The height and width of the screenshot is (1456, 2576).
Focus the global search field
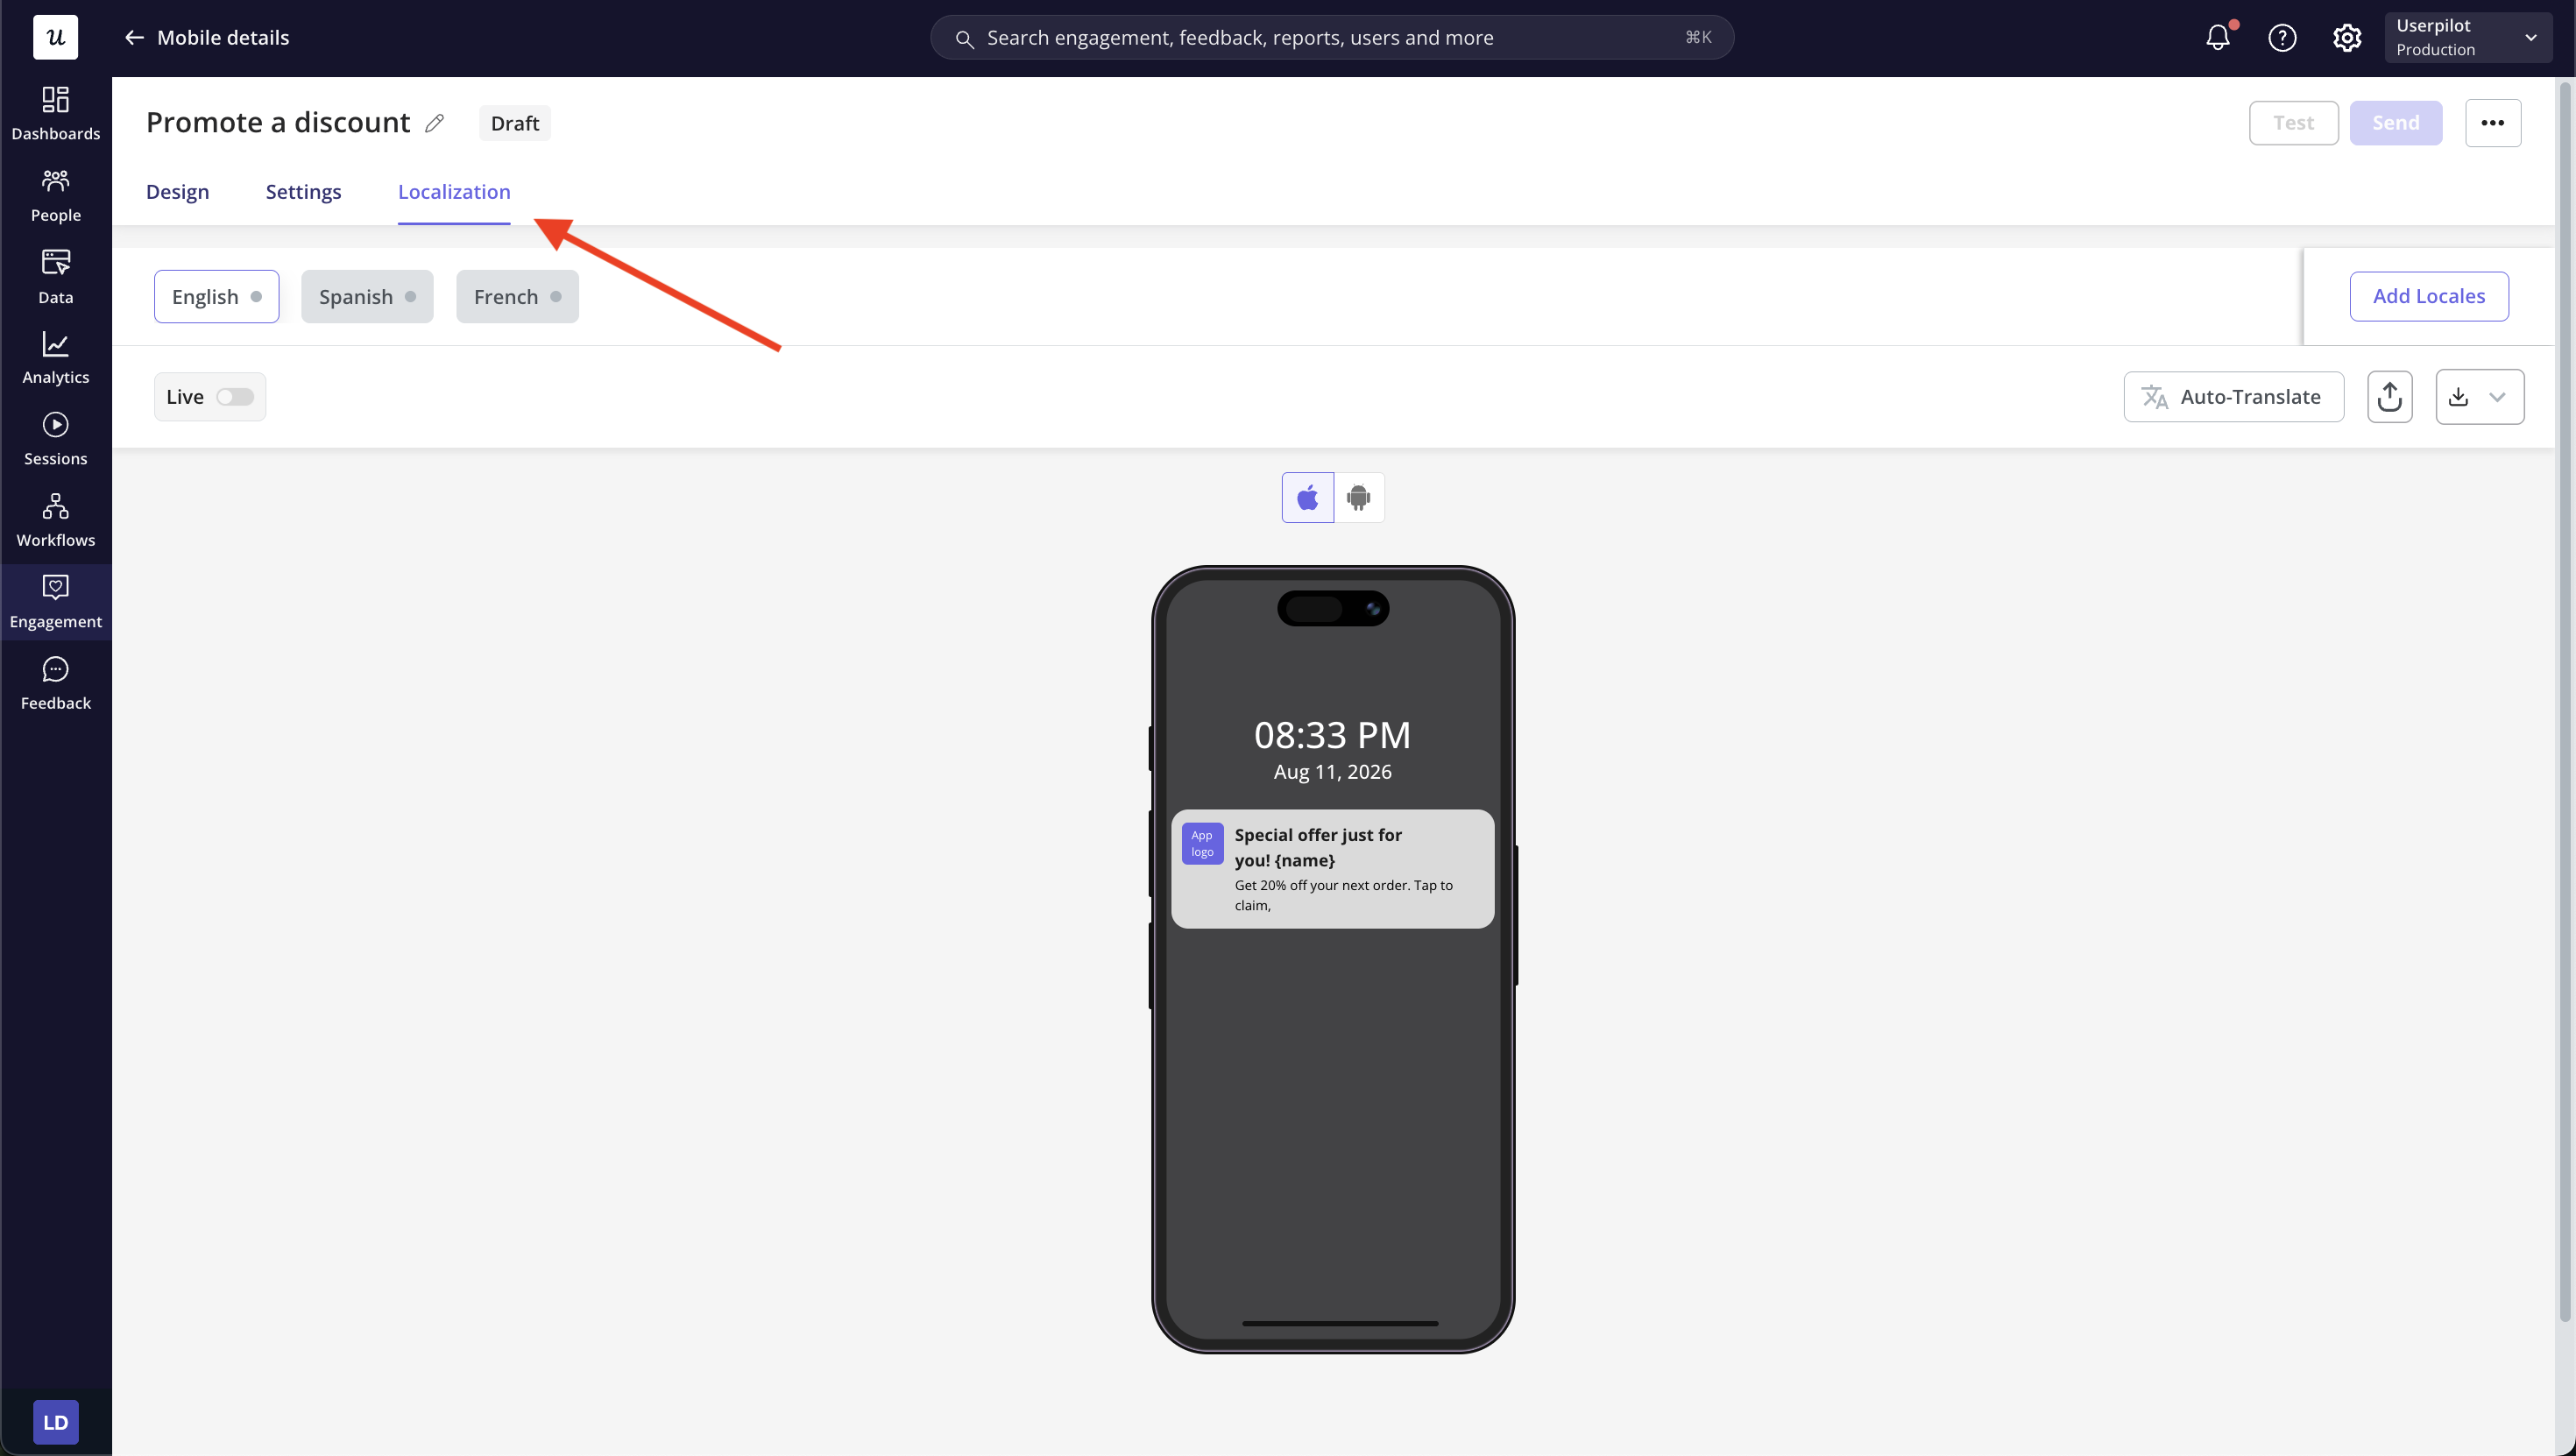[x=1331, y=38]
